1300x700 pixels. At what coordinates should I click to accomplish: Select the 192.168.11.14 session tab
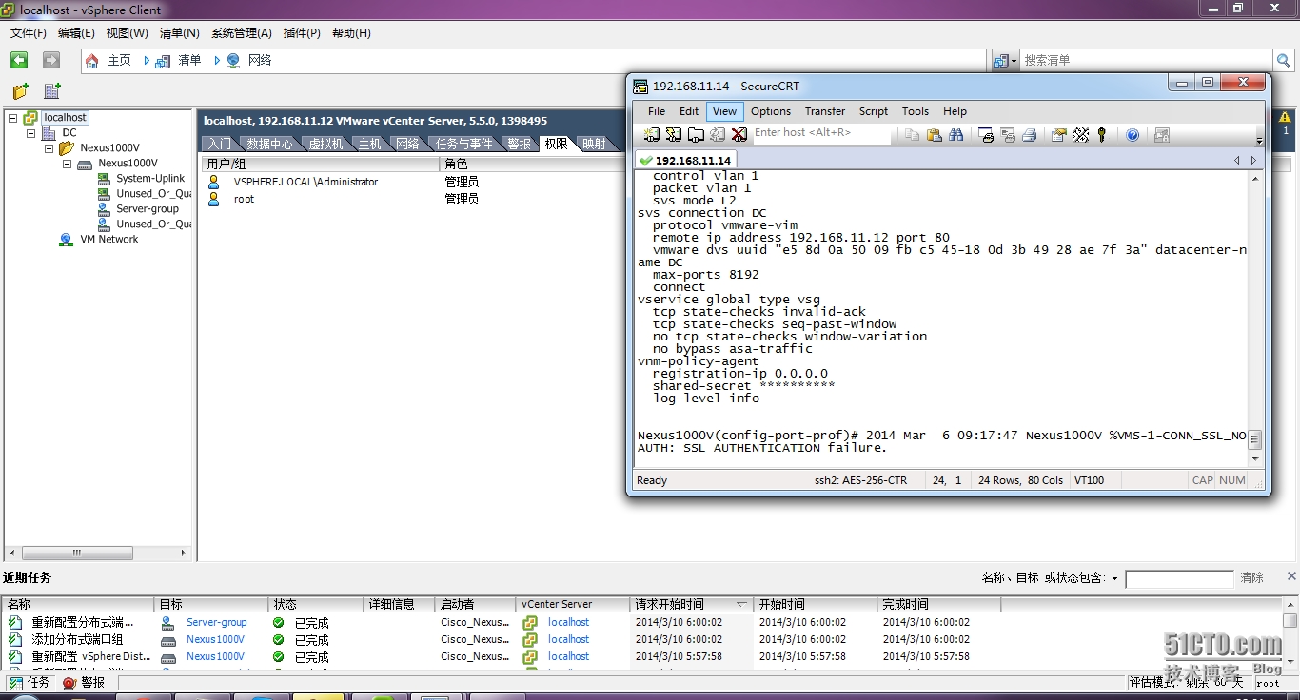[x=685, y=161]
